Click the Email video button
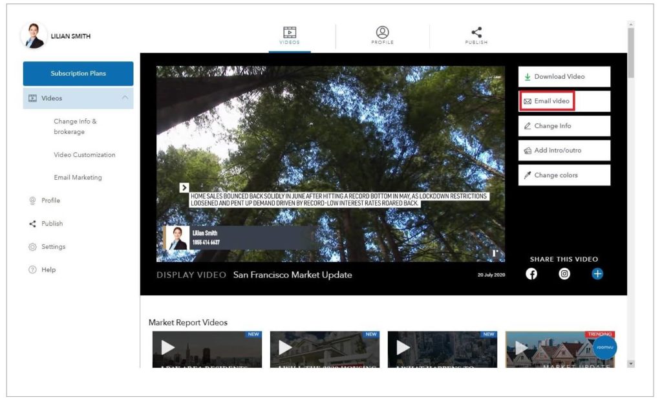The width and height of the screenshot is (662, 404). point(548,101)
